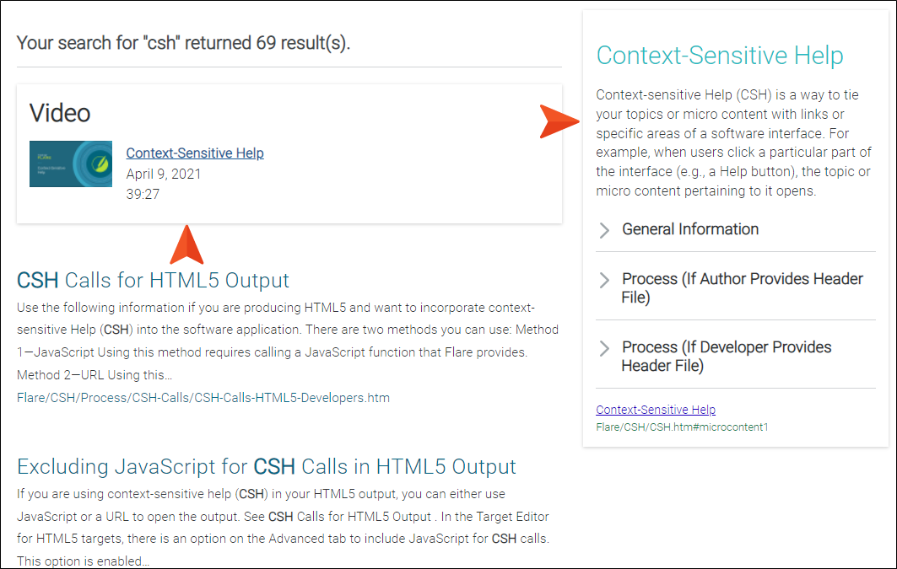Screen dimensions: 897x569
Task: Click the Context-Sensitive Help panel heading
Action: pyautogui.click(x=720, y=56)
